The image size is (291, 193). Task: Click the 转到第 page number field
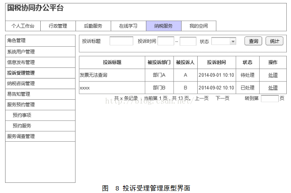(x=270, y=98)
